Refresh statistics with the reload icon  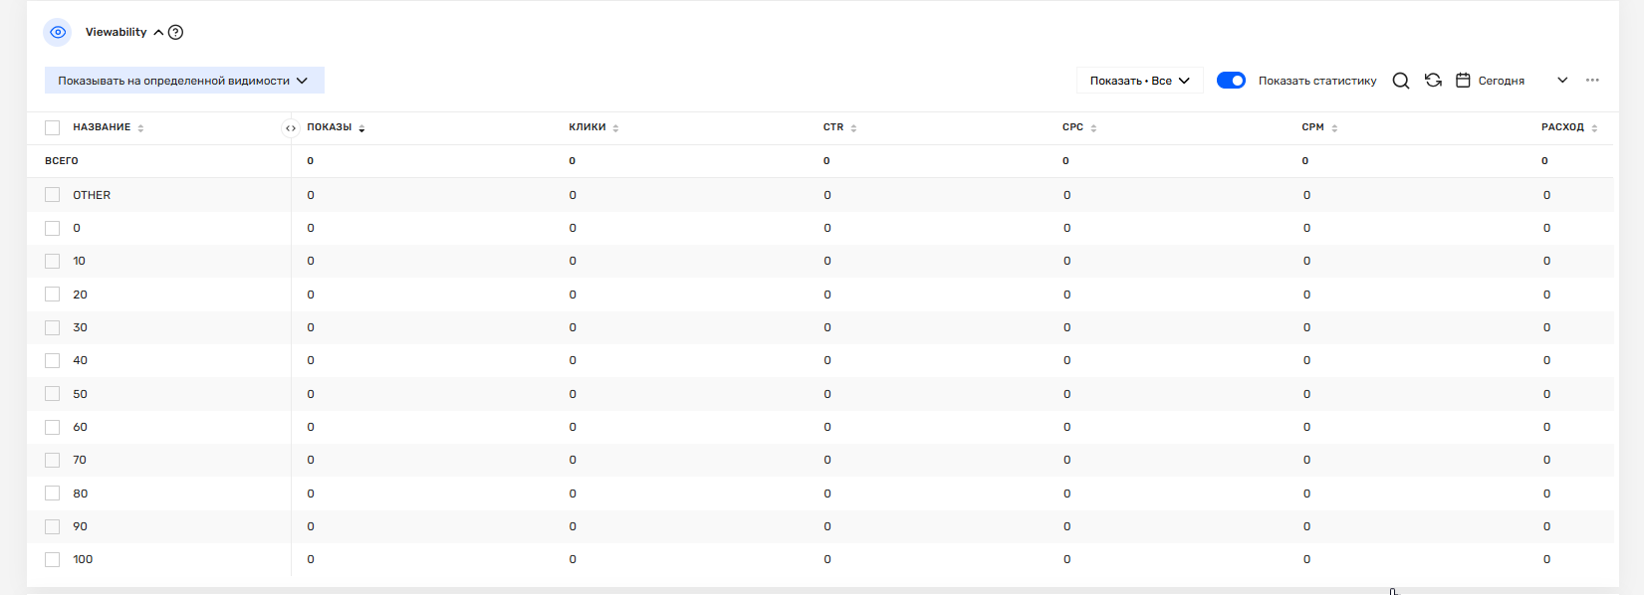pos(1433,81)
